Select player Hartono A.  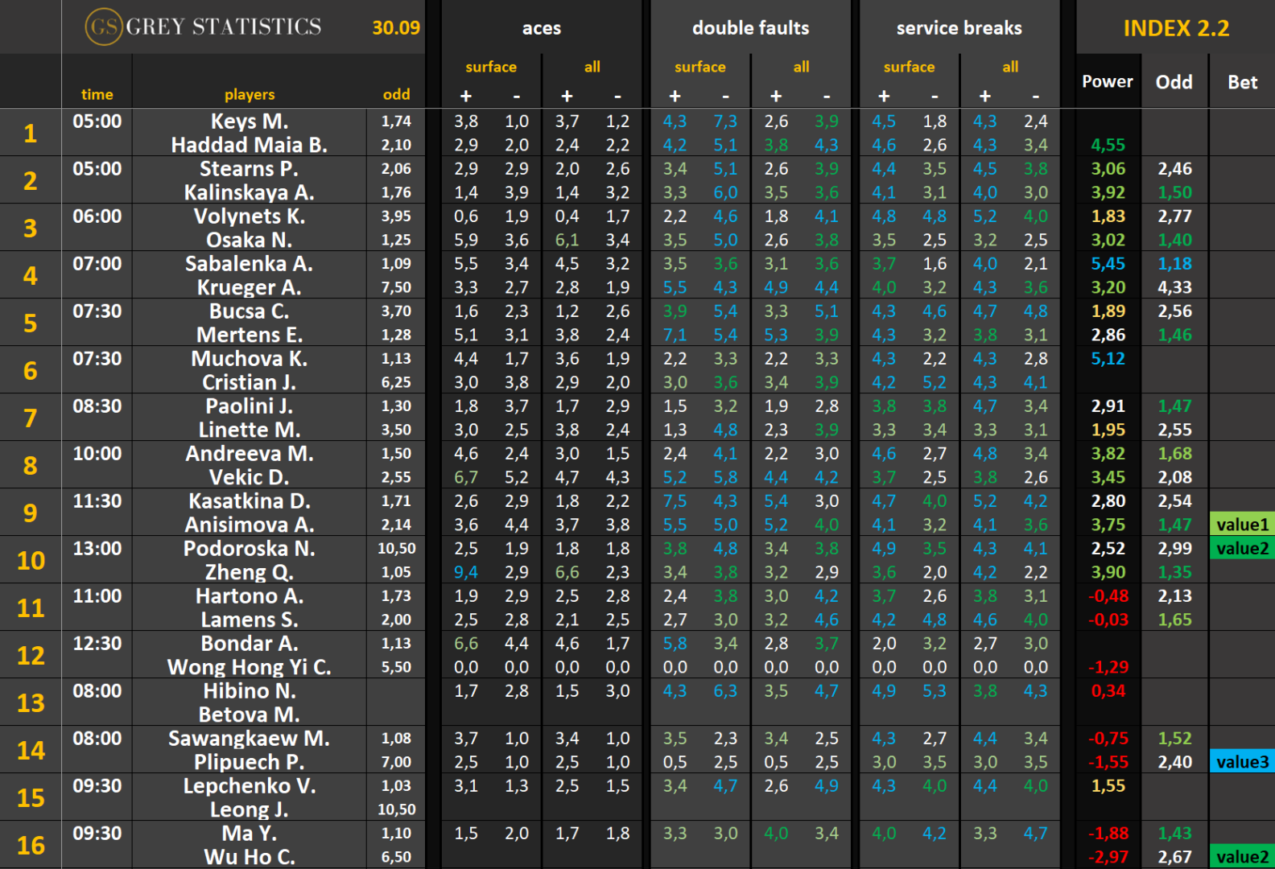250,596
